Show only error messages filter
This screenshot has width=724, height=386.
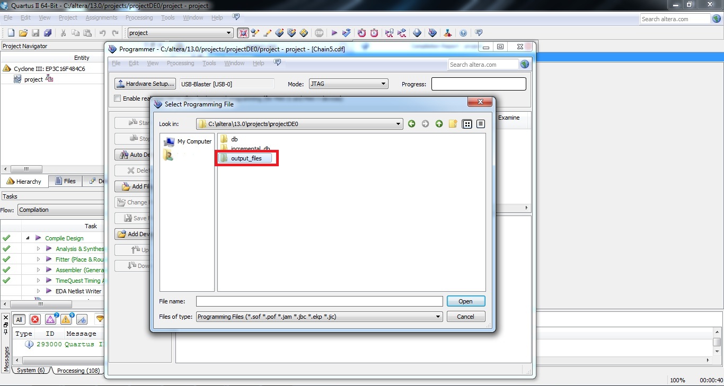(x=35, y=319)
